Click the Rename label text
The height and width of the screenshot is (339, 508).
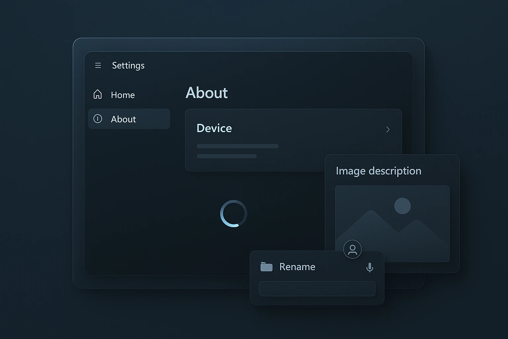pos(297,267)
